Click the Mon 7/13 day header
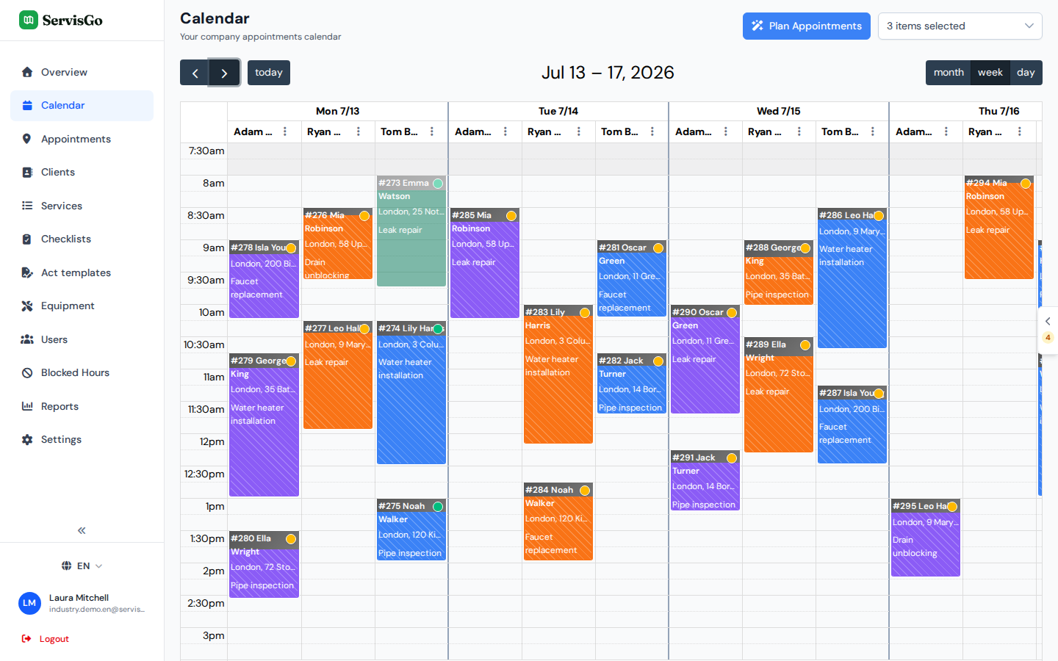Screen dimensions: 1058x661 click(x=337, y=111)
